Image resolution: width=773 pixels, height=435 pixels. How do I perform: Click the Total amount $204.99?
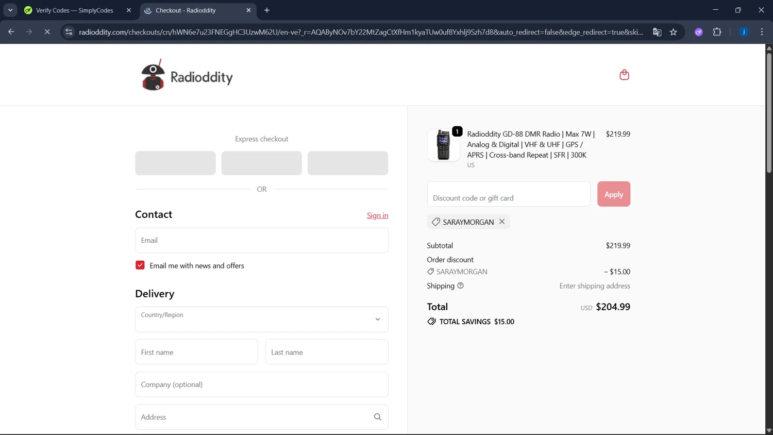pos(613,307)
